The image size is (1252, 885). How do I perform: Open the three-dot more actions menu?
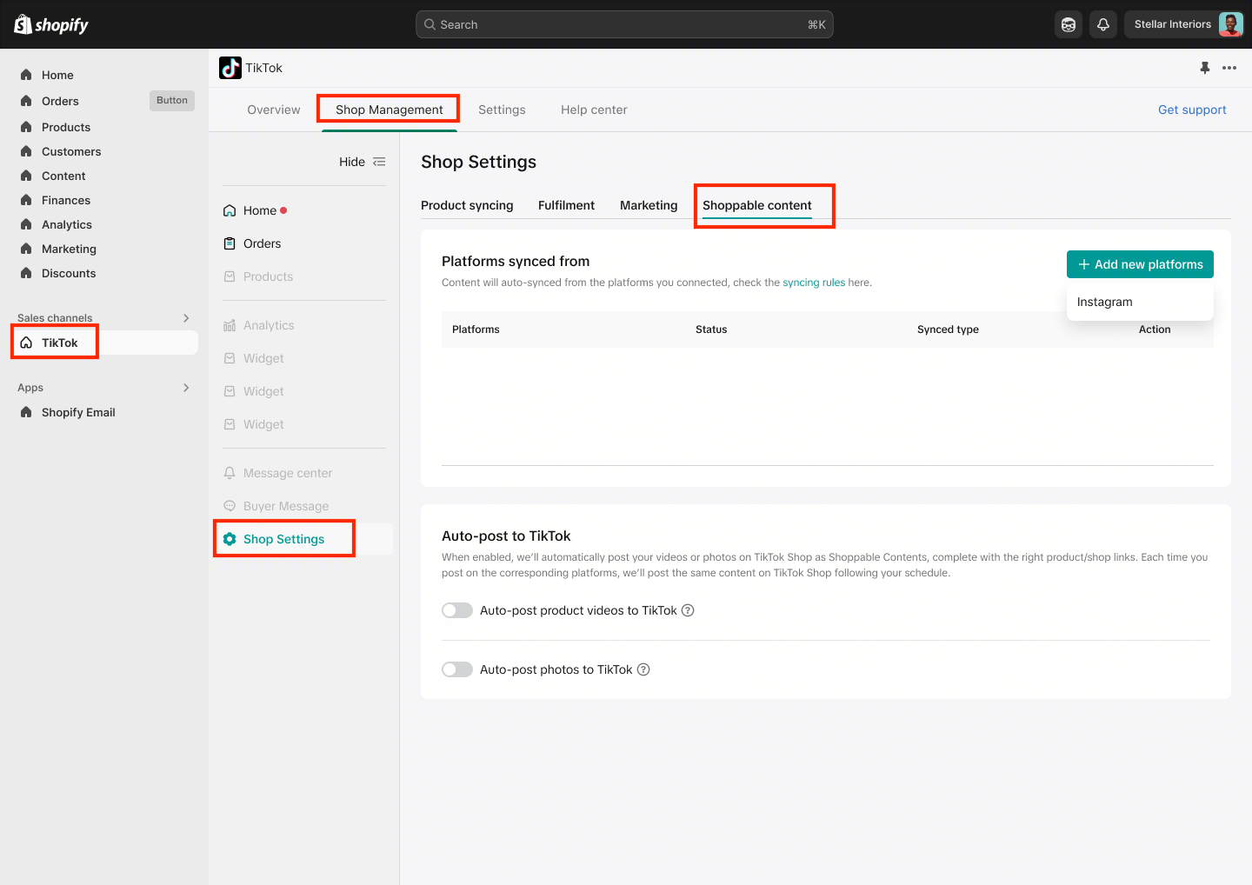coord(1229,68)
